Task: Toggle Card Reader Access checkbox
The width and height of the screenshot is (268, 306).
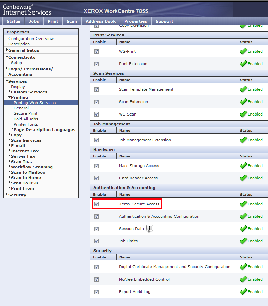Action: 96,178
